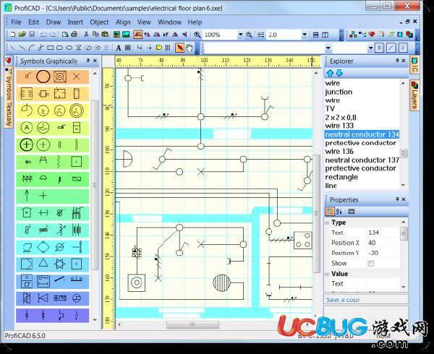434x354 pixels.
Task: Pick the circled A symbol in palette
Action: (27, 128)
